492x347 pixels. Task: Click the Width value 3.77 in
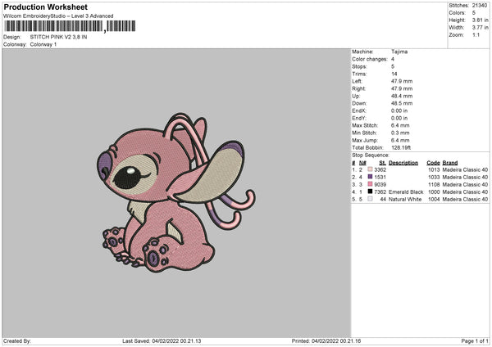(x=481, y=28)
